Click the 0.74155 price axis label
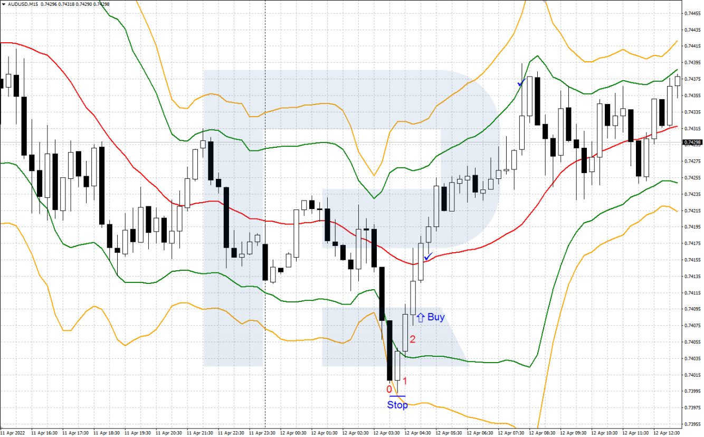 [692, 260]
